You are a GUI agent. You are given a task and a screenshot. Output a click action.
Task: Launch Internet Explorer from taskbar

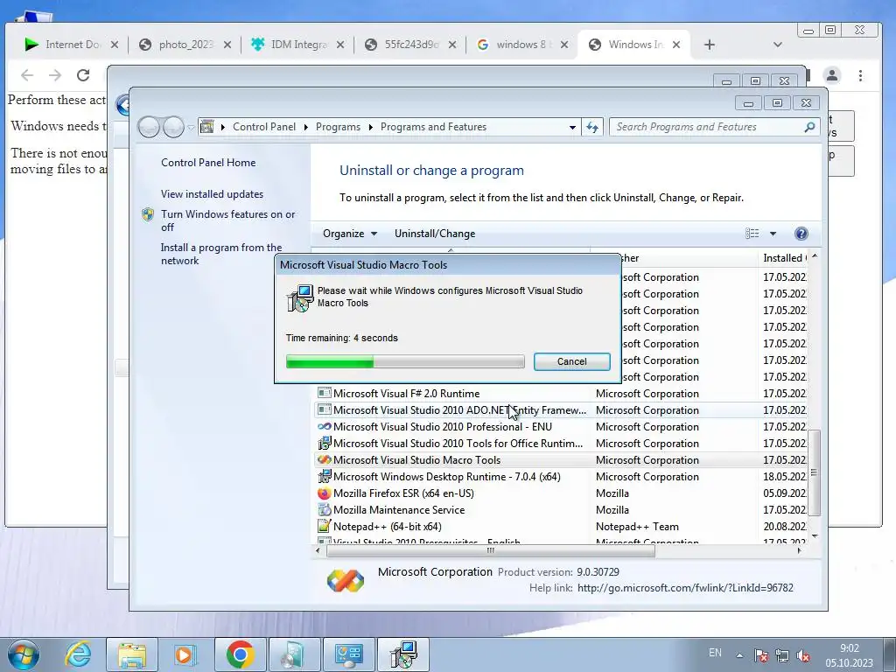pos(78,654)
